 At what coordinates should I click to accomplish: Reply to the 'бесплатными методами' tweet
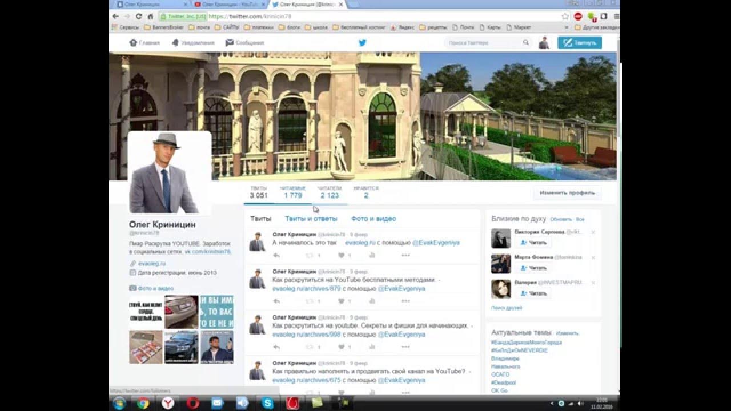coord(276,301)
